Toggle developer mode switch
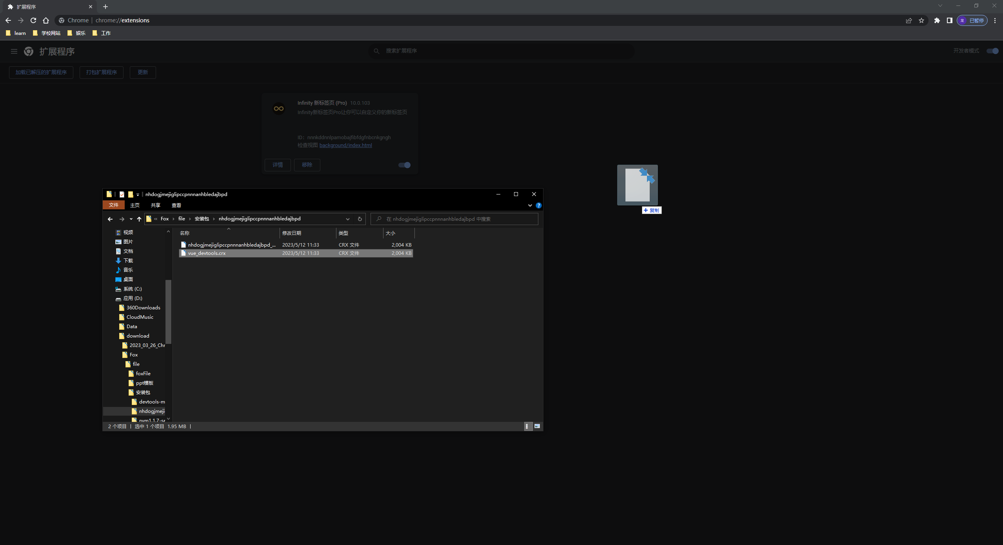The image size is (1003, 545). (992, 51)
